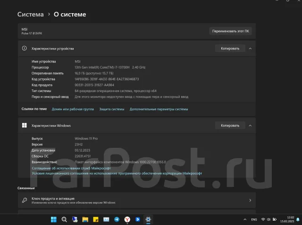Image resolution: width=302 pixels, height=225 pixels.
Task: Show hidden system tray icons
Action: pos(245,219)
